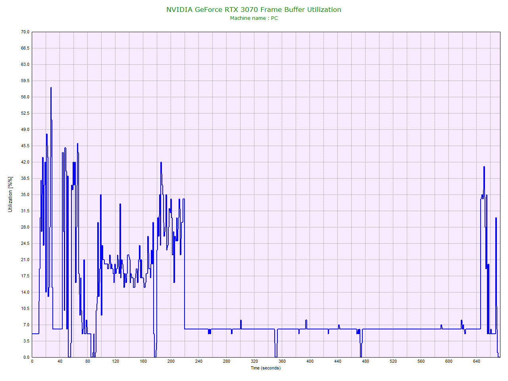The height and width of the screenshot is (381, 508).
Task: Select the 35.0 y-axis value
Action: click(x=25, y=194)
